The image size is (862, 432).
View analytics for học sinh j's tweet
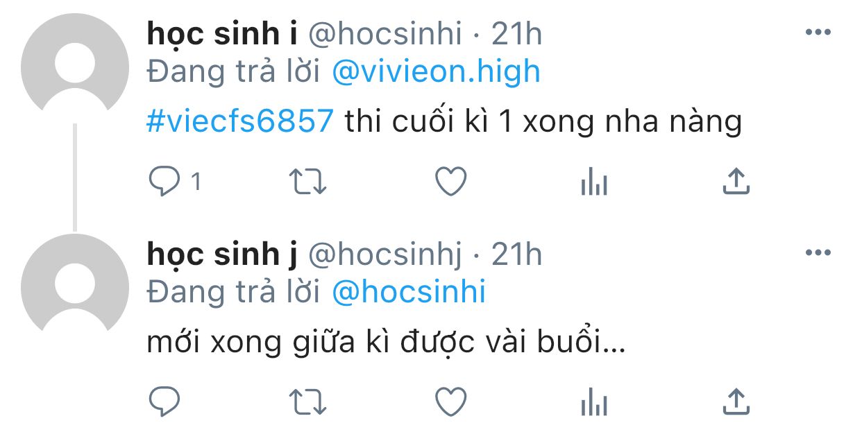coord(593,403)
